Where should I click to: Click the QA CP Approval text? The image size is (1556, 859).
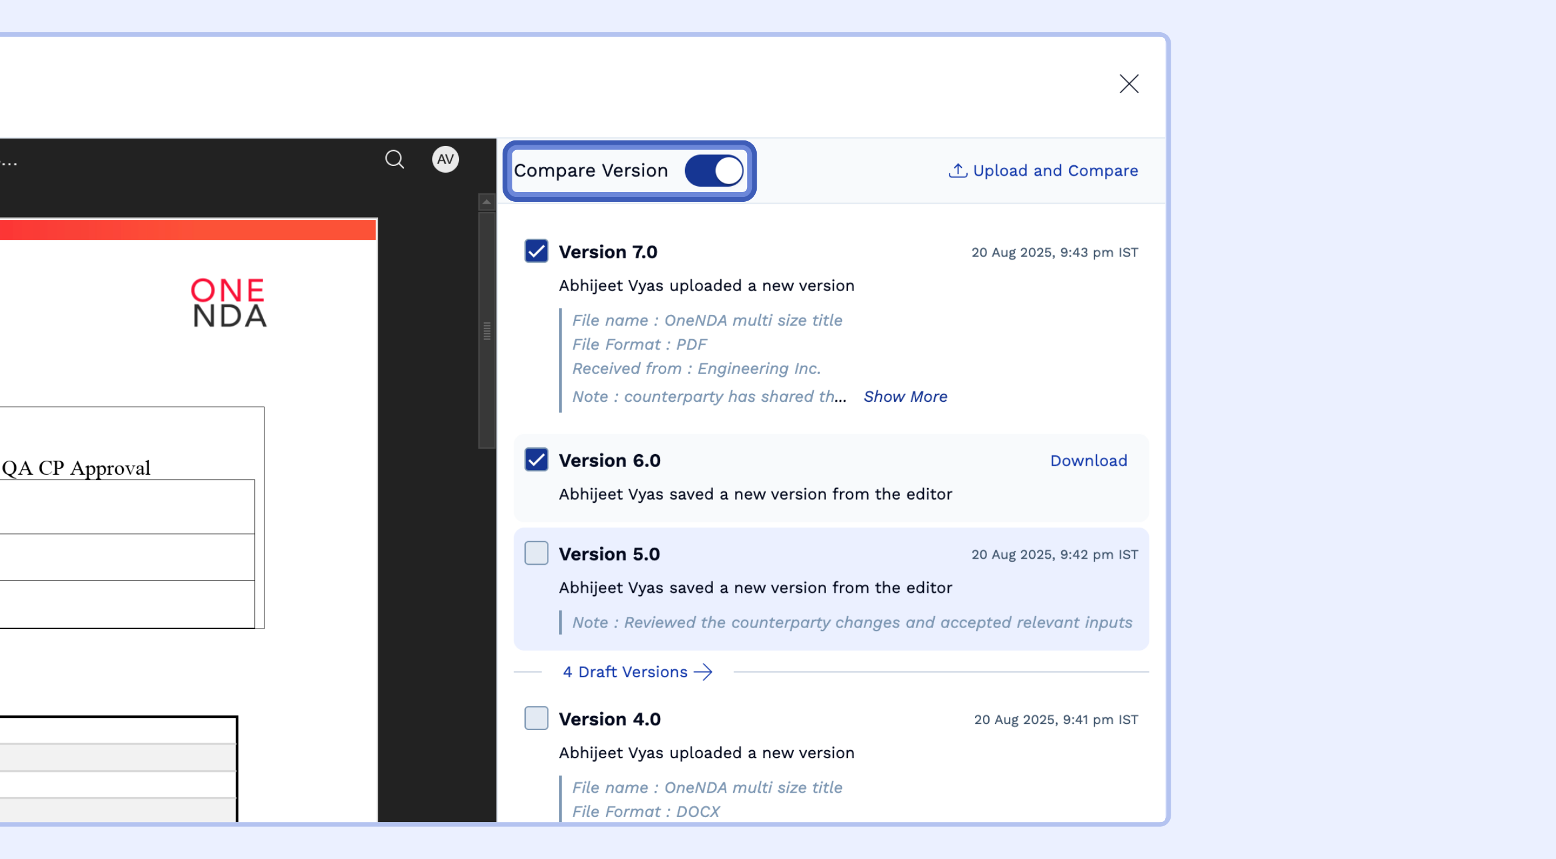coord(76,468)
